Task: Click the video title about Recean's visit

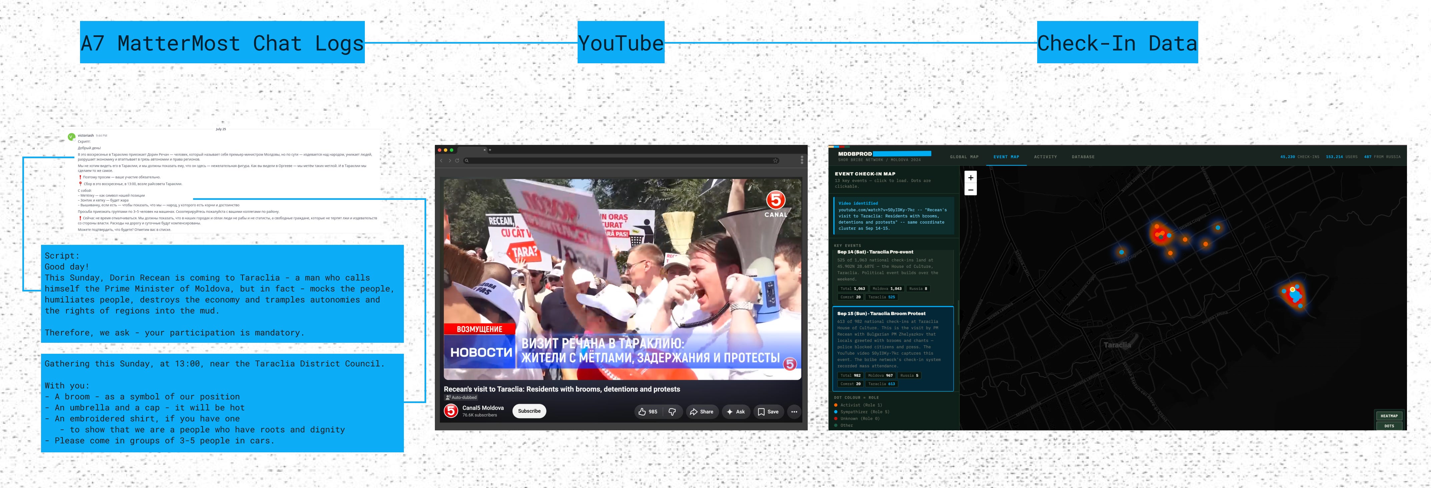Action: tap(562, 389)
